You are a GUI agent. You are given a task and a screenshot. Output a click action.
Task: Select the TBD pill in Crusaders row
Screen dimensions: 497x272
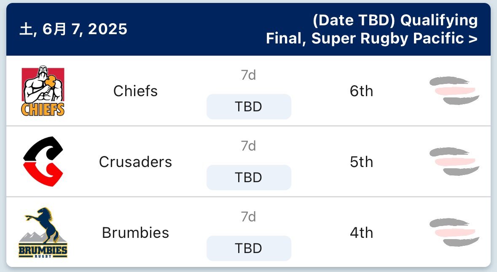tap(249, 178)
